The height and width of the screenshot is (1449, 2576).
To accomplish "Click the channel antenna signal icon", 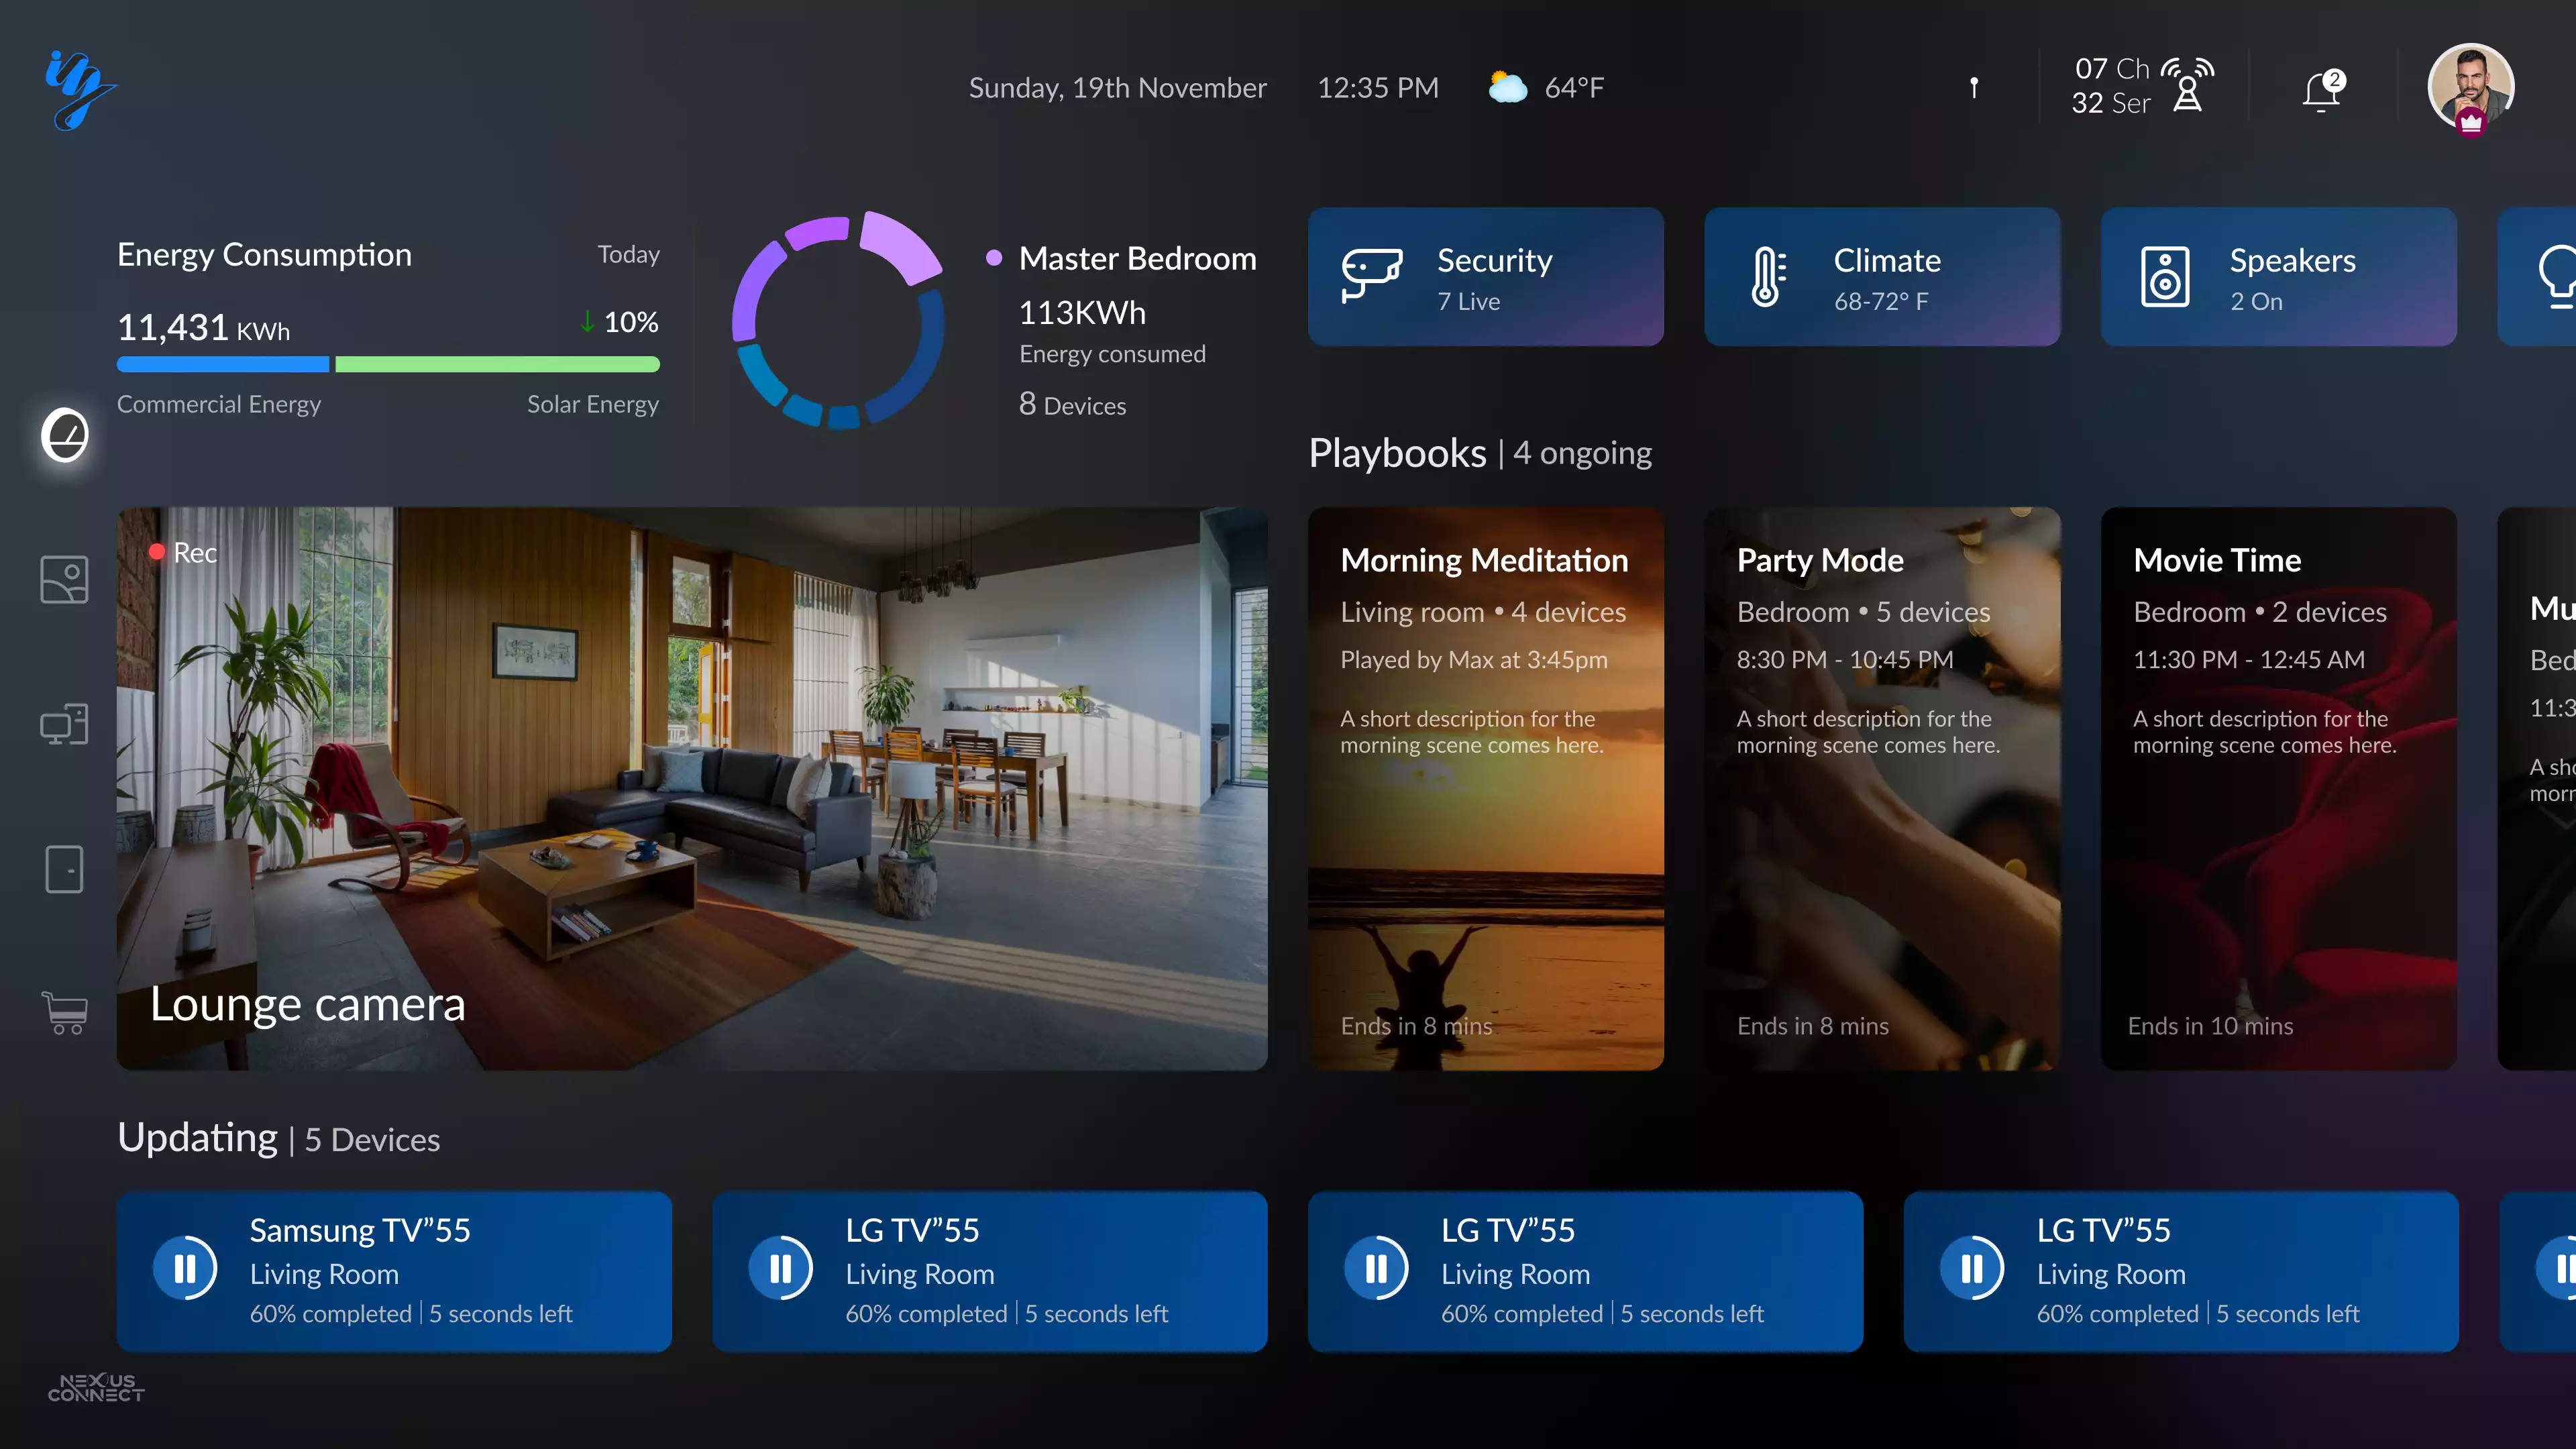I will pos(2188,86).
